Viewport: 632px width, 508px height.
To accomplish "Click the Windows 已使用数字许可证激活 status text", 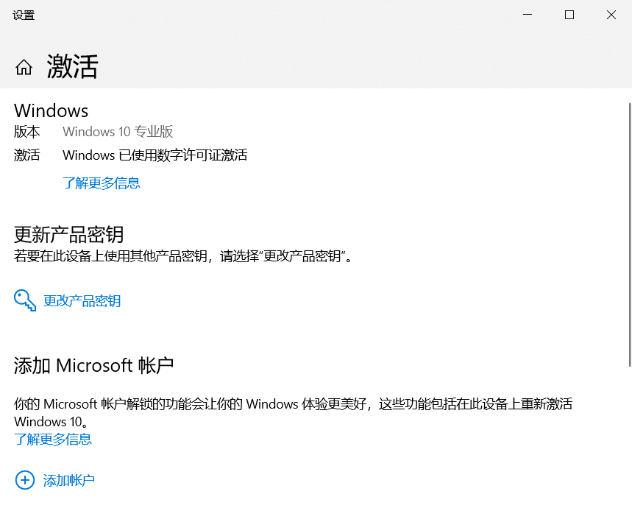I will pyautogui.click(x=155, y=155).
